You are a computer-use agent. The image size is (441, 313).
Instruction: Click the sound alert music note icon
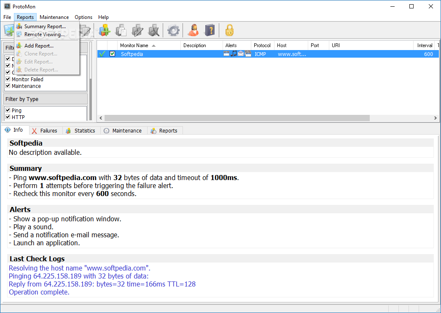coord(234,53)
